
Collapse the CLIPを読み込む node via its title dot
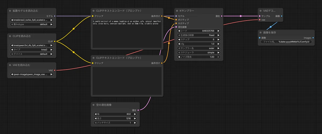click(x=10, y=36)
